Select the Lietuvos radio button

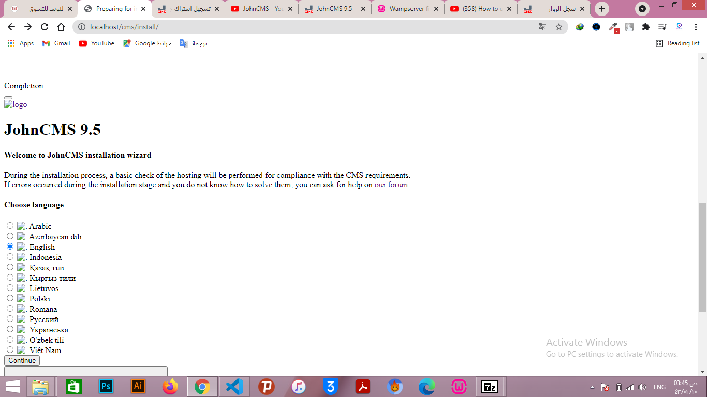(x=10, y=288)
